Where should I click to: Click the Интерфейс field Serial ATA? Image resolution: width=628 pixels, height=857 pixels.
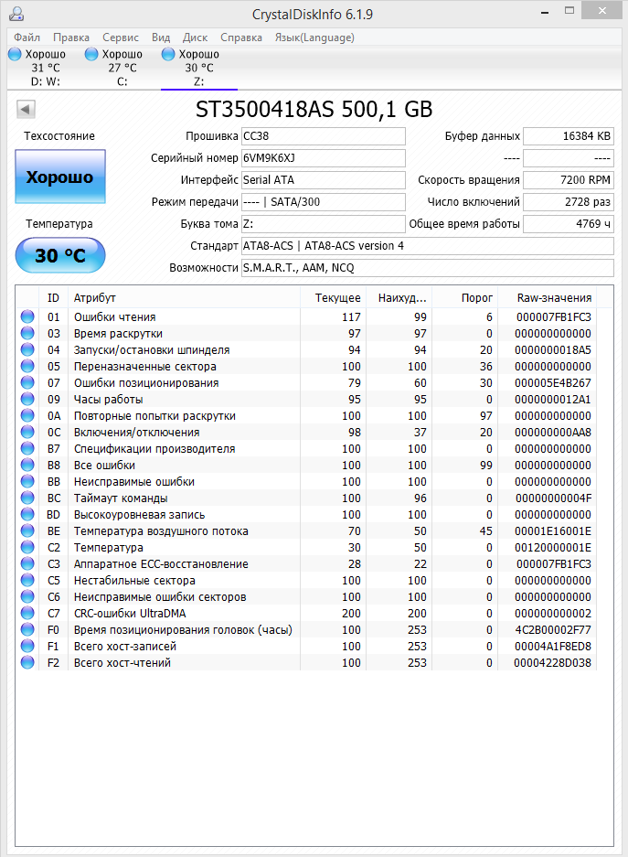pos(324,180)
